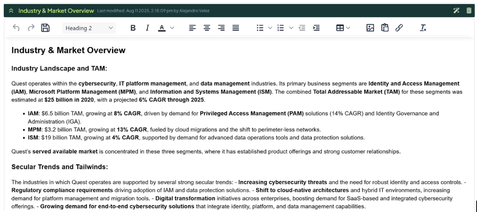Screen dimensions: 477x212
Task: Increase indent
Action: (316, 28)
